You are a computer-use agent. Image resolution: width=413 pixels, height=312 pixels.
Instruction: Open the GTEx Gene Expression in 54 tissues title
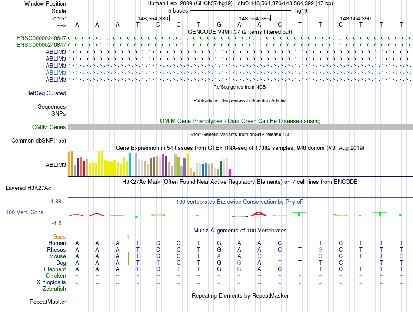[x=240, y=148]
